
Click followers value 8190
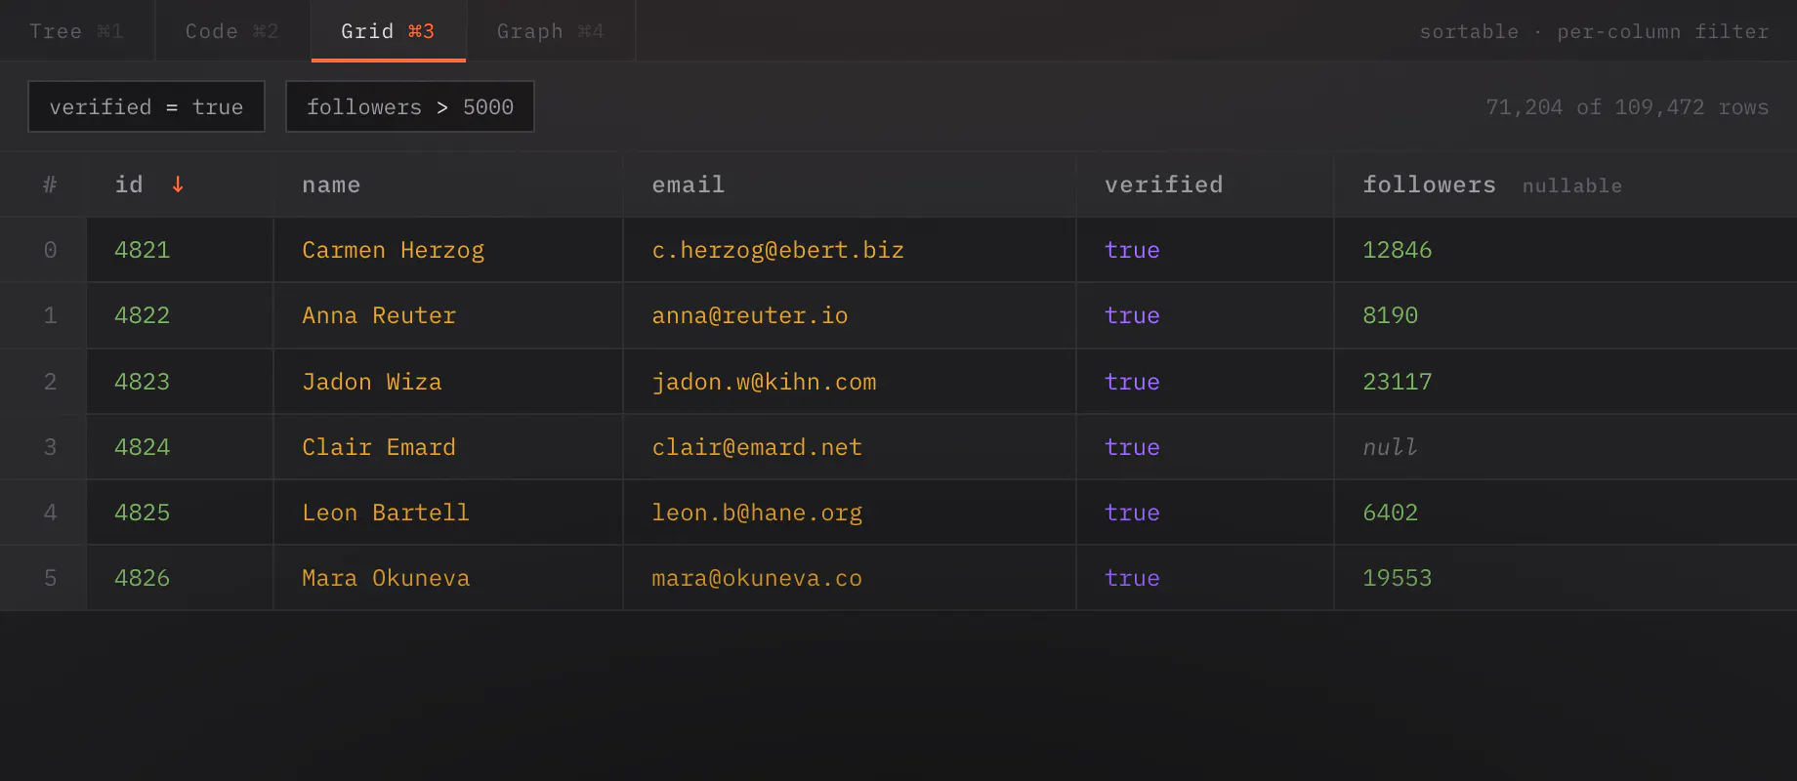tap(1390, 315)
